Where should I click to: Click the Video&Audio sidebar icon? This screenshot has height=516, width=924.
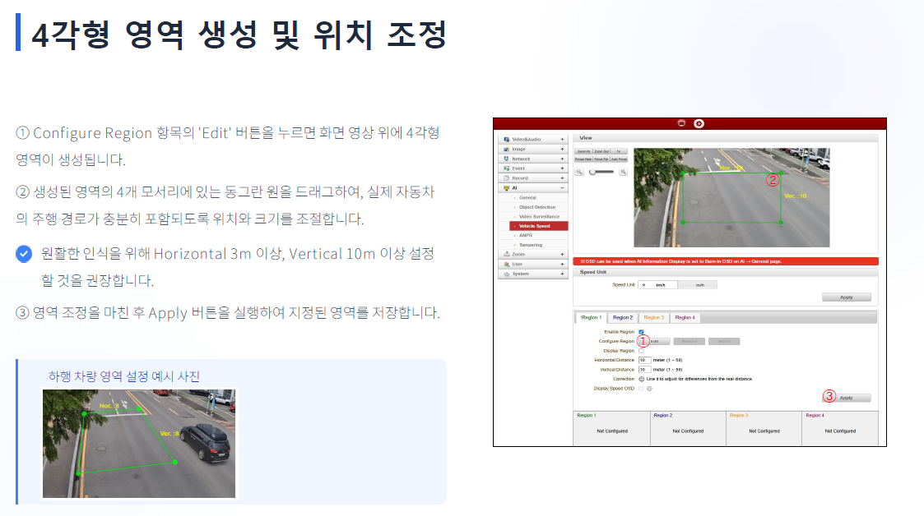click(506, 140)
